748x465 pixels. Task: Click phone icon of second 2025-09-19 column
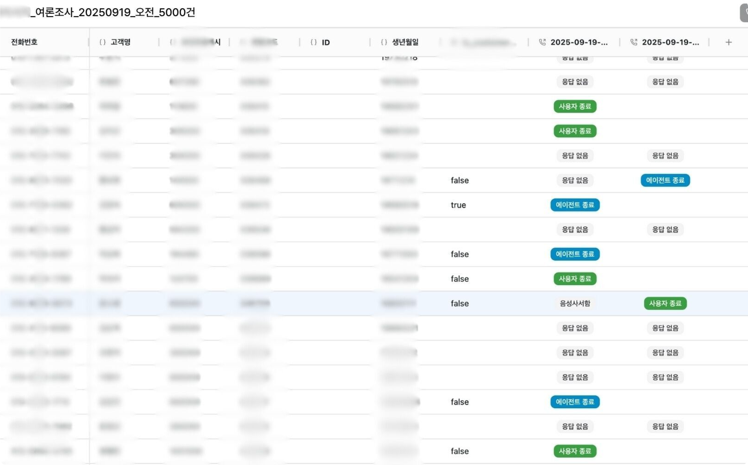[634, 42]
